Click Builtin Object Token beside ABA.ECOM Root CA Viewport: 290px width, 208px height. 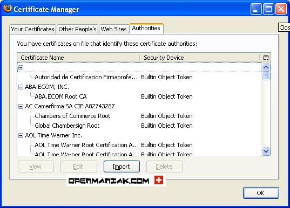click(167, 96)
